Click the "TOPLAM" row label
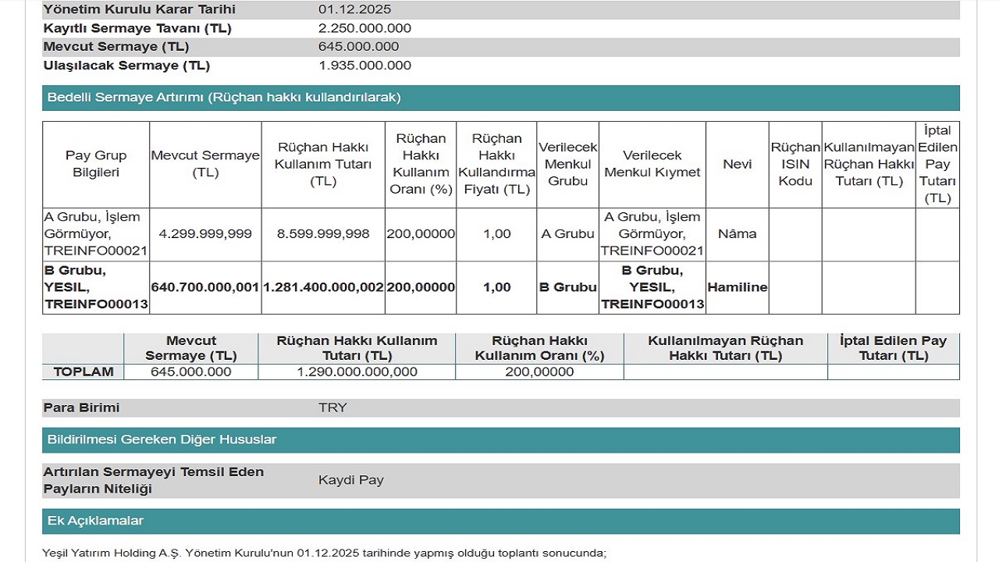The image size is (999, 562). tap(84, 372)
